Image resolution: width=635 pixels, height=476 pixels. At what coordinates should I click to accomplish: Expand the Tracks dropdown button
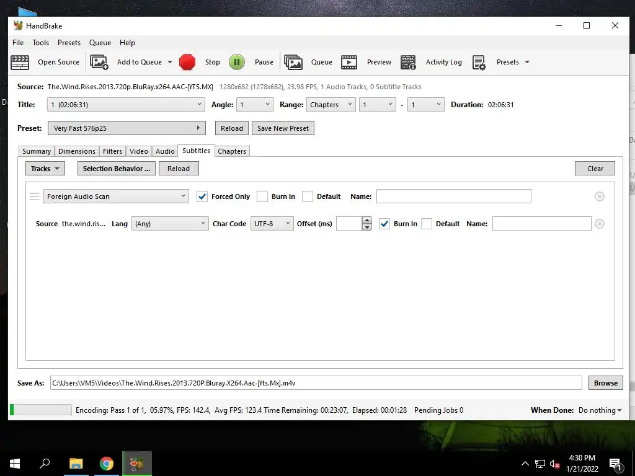pyautogui.click(x=45, y=169)
